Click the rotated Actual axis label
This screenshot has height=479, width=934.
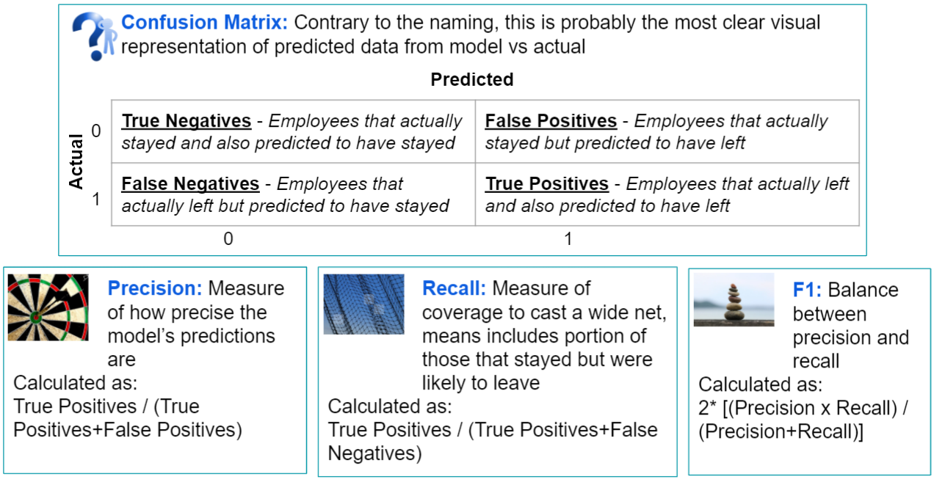coord(76,161)
